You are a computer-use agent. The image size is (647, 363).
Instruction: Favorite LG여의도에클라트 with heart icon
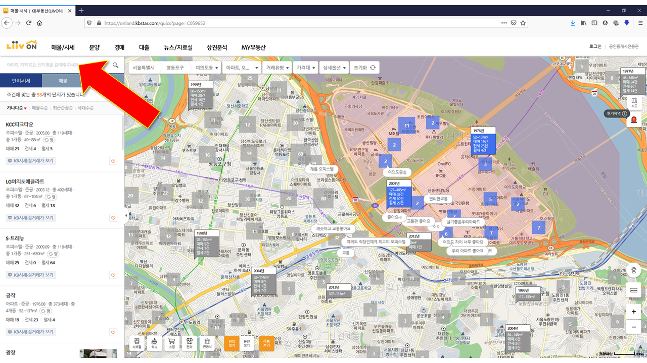click(113, 218)
